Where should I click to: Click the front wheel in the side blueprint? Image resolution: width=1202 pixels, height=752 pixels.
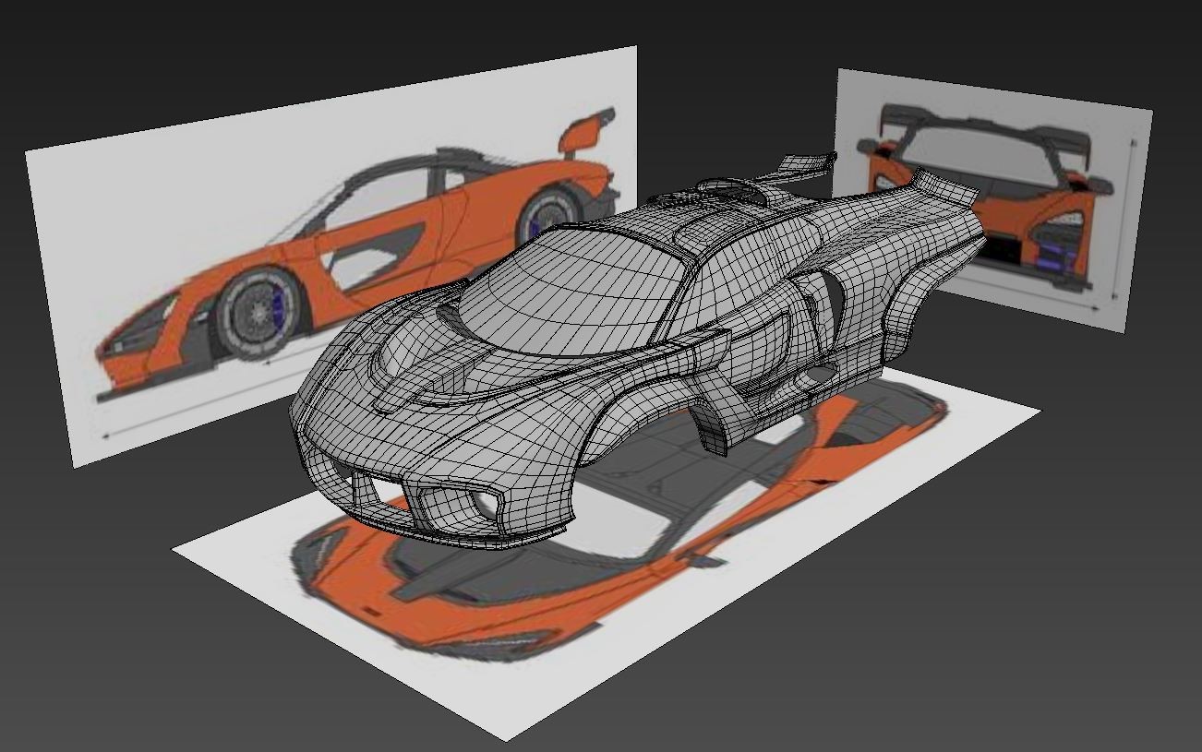(260, 314)
